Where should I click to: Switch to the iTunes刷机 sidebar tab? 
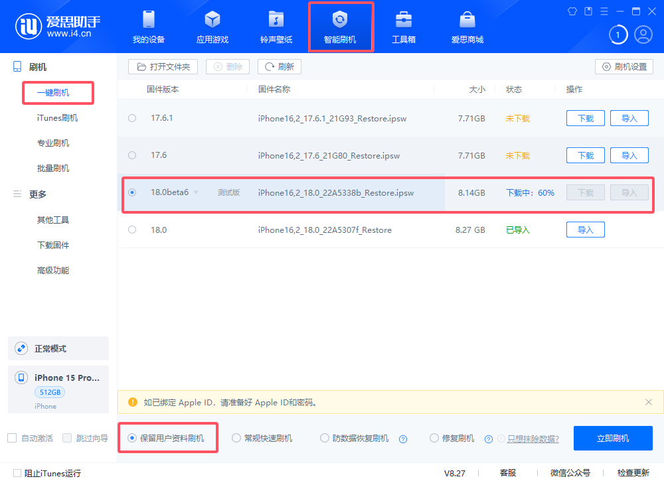click(x=58, y=117)
